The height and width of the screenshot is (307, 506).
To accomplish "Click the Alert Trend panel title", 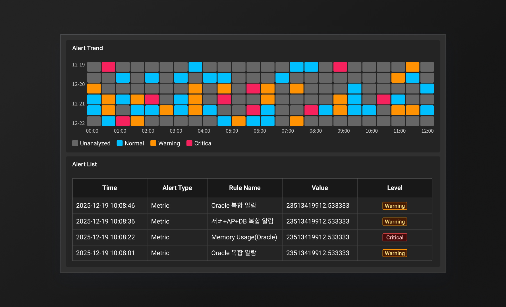I will click(88, 48).
